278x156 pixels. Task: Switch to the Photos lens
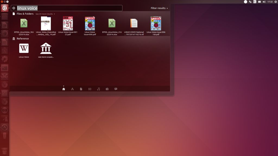(x=107, y=89)
